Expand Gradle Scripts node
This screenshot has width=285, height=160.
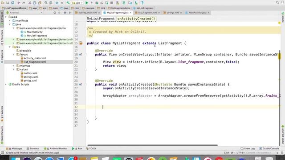6,84
